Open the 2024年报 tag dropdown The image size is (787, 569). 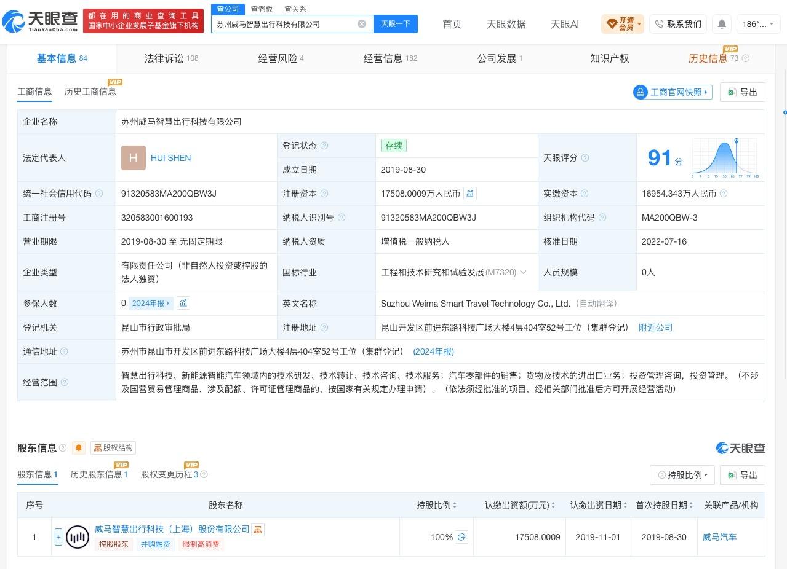tap(151, 303)
